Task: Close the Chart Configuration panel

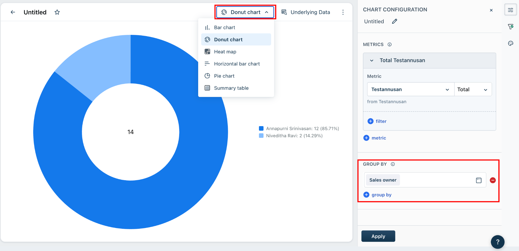Action: (491, 10)
